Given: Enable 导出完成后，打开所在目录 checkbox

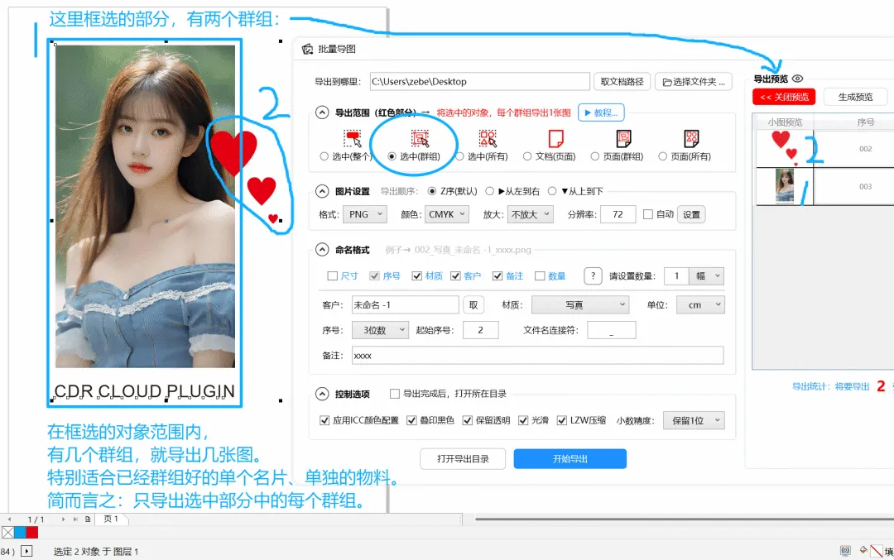Looking at the screenshot, I should (395, 394).
